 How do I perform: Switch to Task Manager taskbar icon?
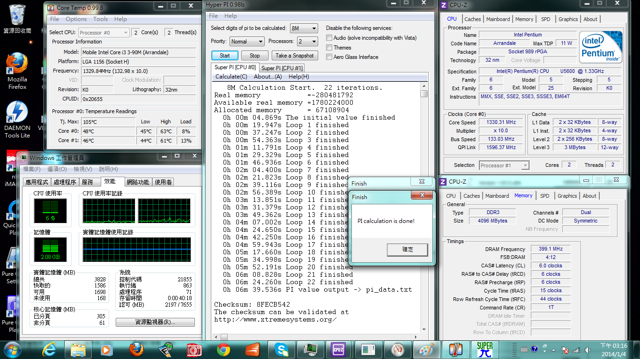[311, 349]
